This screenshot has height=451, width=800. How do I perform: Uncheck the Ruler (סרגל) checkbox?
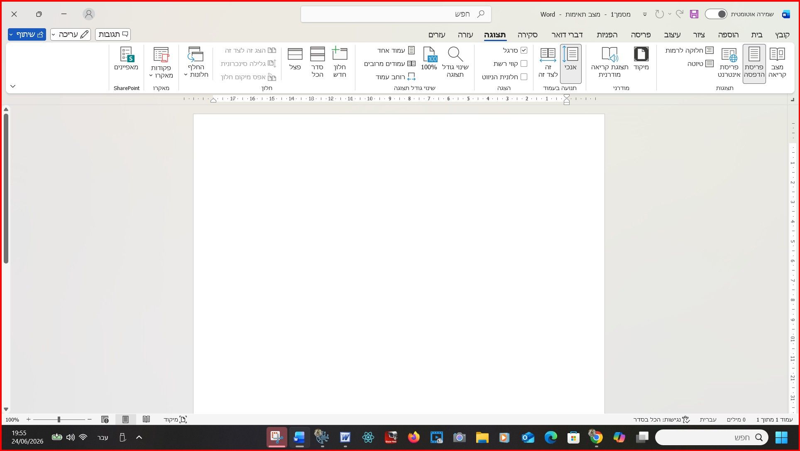click(524, 50)
